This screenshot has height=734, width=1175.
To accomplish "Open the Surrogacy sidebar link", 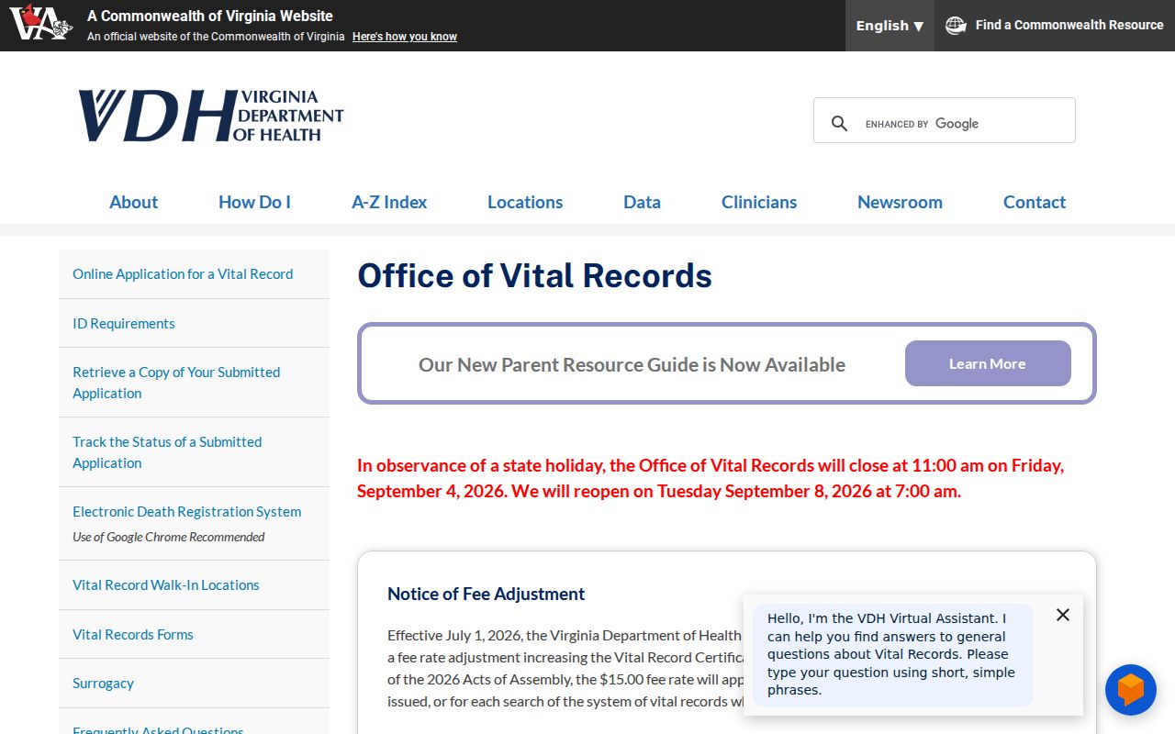I will [104, 684].
